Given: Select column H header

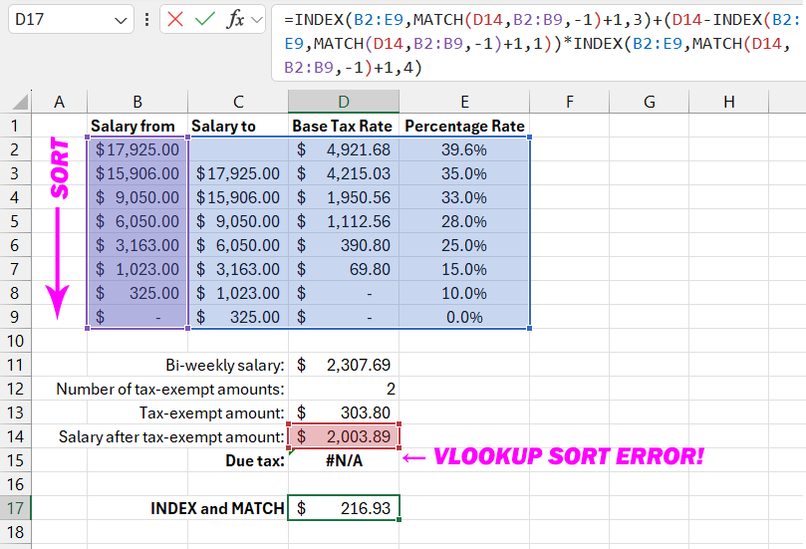Looking at the screenshot, I should [728, 102].
